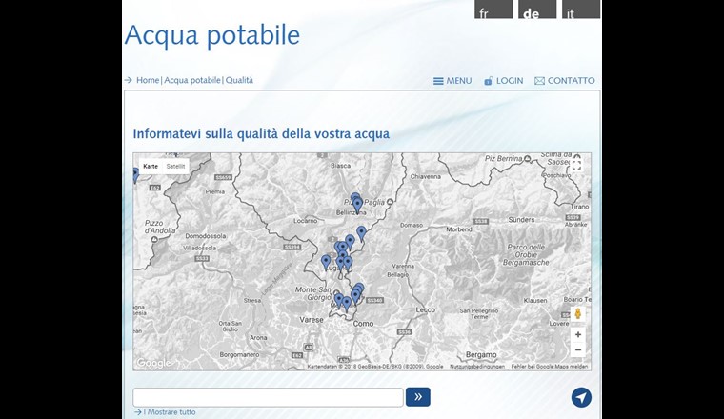This screenshot has height=419, width=724.
Task: Open the Home breadcrumb link
Action: (148, 80)
